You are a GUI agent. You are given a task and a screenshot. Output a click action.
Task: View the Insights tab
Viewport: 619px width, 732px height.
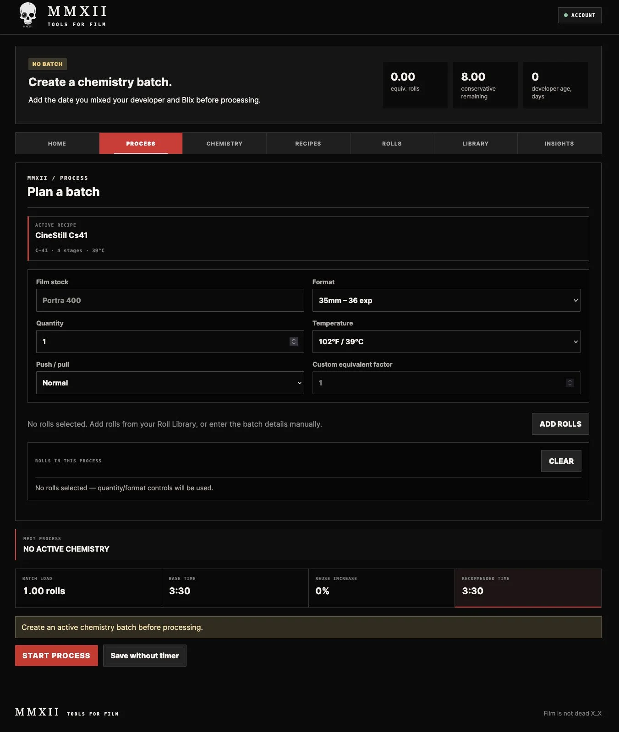[x=559, y=143]
